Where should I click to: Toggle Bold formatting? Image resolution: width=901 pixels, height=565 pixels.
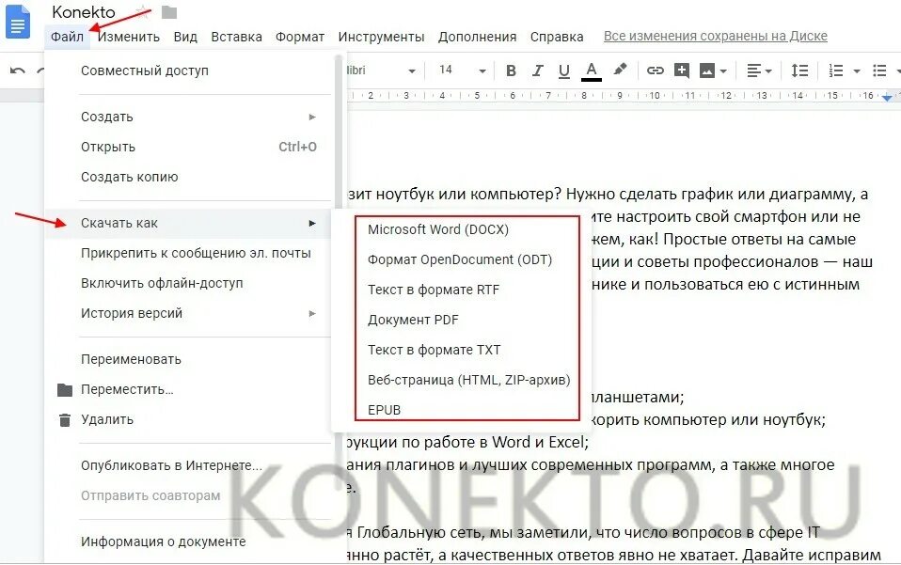(511, 71)
